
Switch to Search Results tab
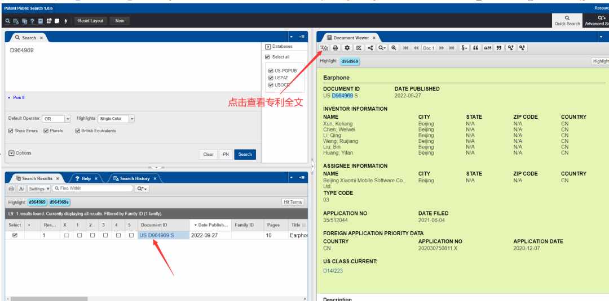37,178
